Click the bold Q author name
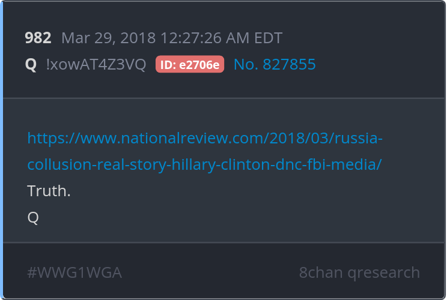 31,65
